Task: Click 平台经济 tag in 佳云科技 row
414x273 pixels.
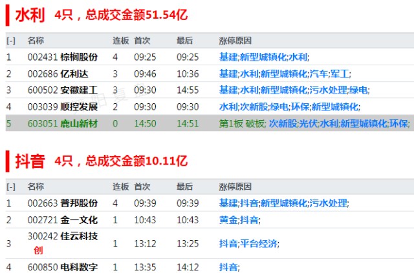Action: coord(259,243)
